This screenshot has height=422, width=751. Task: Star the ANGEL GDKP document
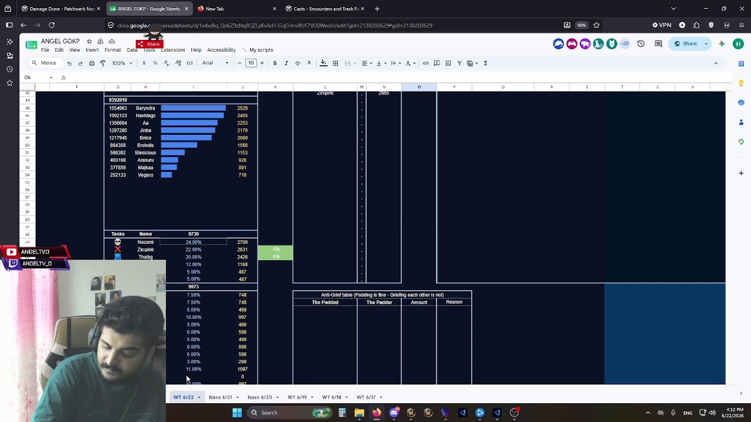click(x=89, y=42)
